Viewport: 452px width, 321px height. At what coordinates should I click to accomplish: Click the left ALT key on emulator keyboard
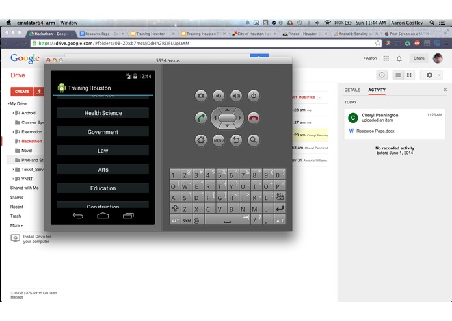pos(175,220)
